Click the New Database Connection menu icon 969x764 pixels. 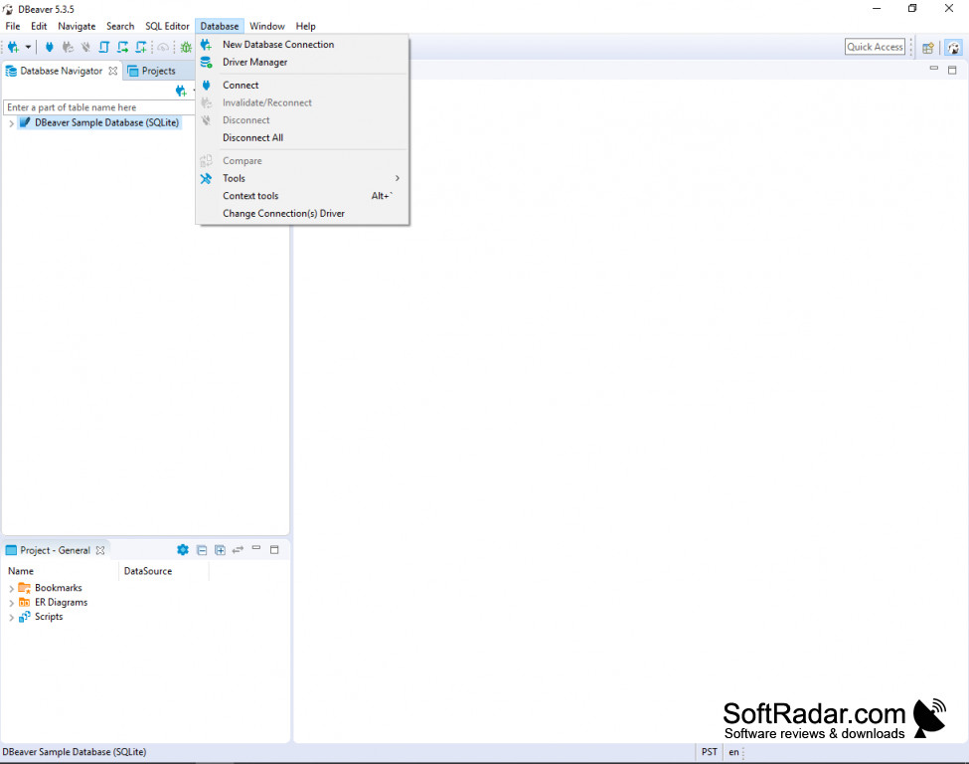pyautogui.click(x=206, y=45)
